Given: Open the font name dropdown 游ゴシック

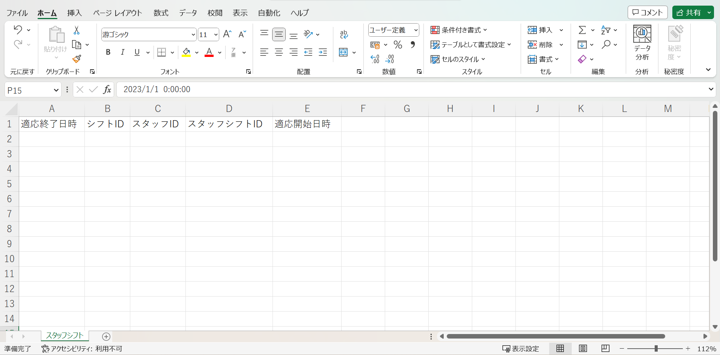Looking at the screenshot, I should click(193, 34).
